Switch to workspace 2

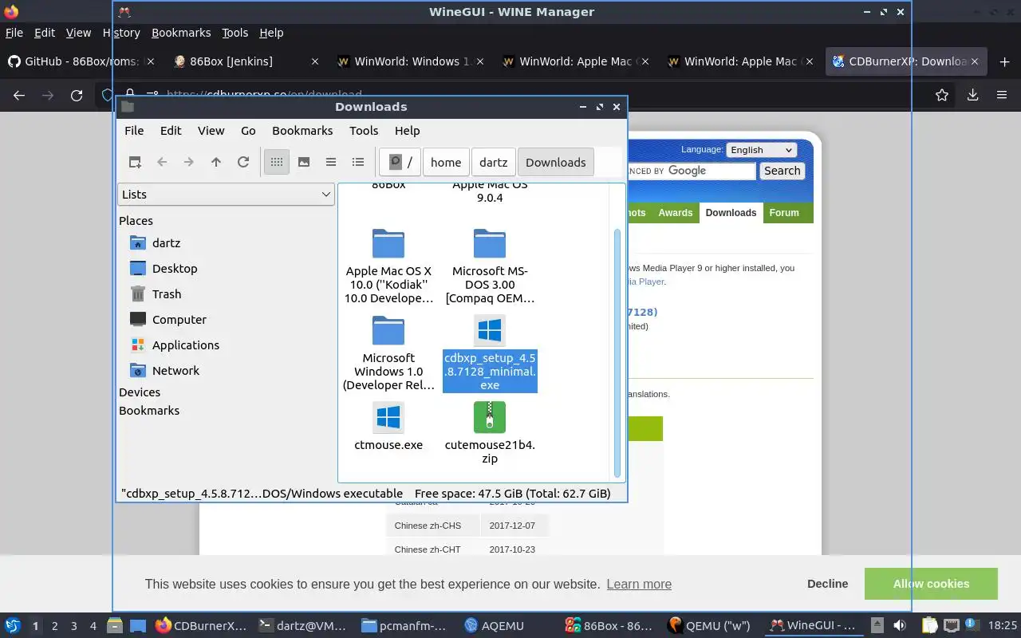click(x=54, y=626)
